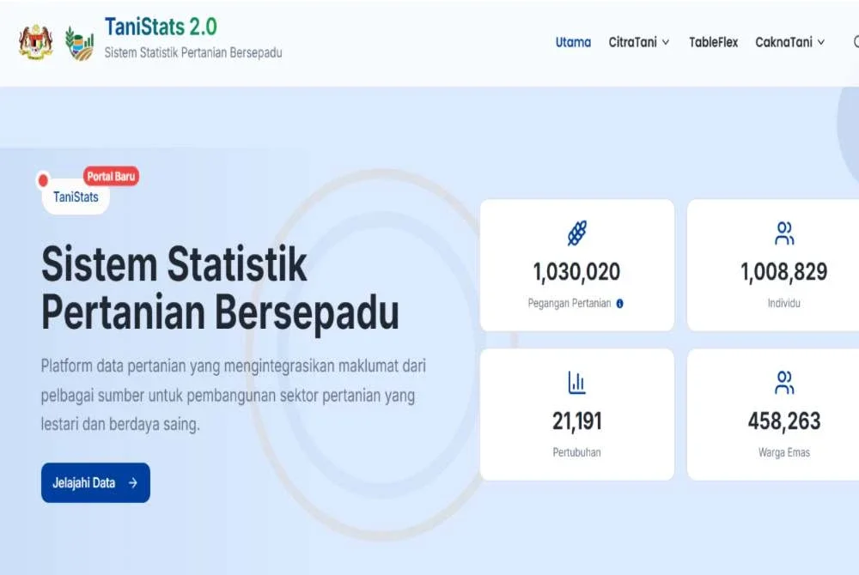Open TableFlex from the navigation bar
The width and height of the screenshot is (859, 575).
point(714,41)
